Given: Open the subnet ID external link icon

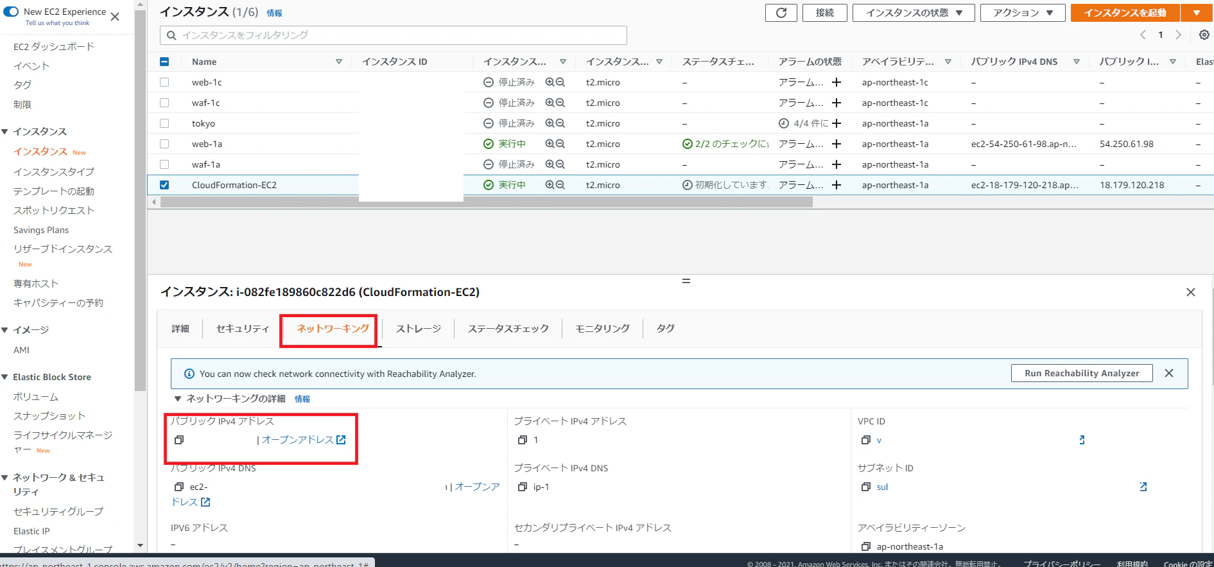Looking at the screenshot, I should tap(1143, 487).
